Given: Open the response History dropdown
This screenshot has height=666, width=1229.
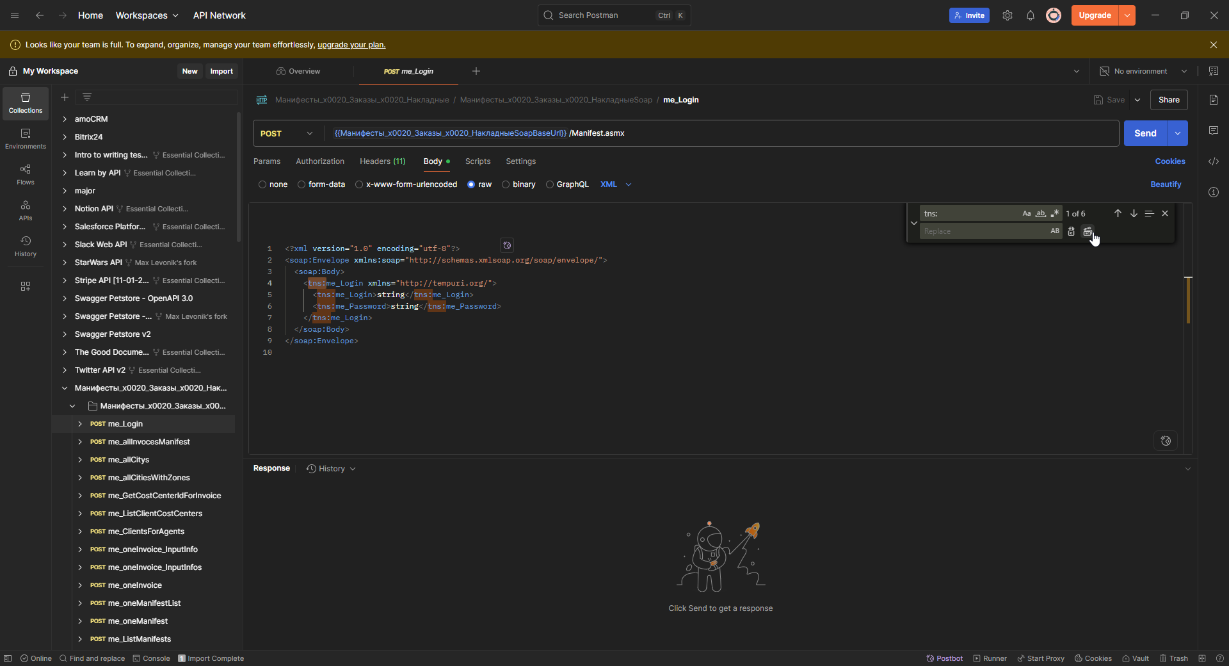Looking at the screenshot, I should 331,469.
